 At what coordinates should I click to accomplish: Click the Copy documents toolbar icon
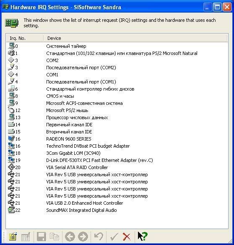coord(55,237)
